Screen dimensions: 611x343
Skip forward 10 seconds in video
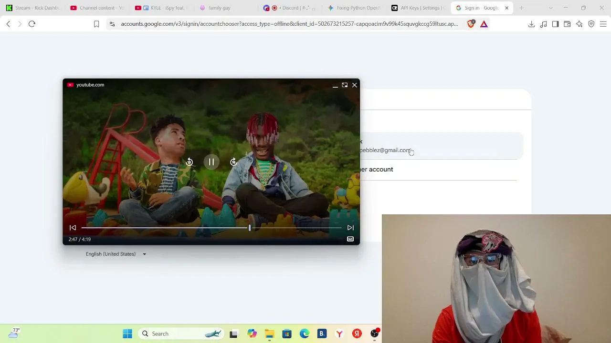coord(233,162)
